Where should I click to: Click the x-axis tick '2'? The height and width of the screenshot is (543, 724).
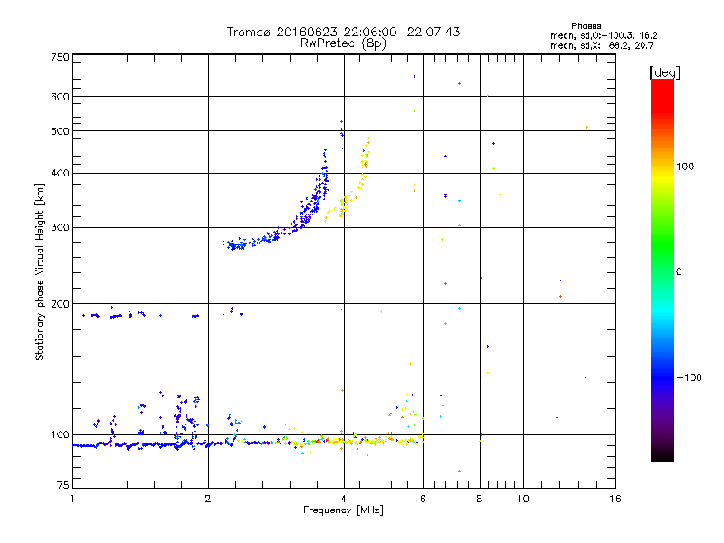click(208, 499)
